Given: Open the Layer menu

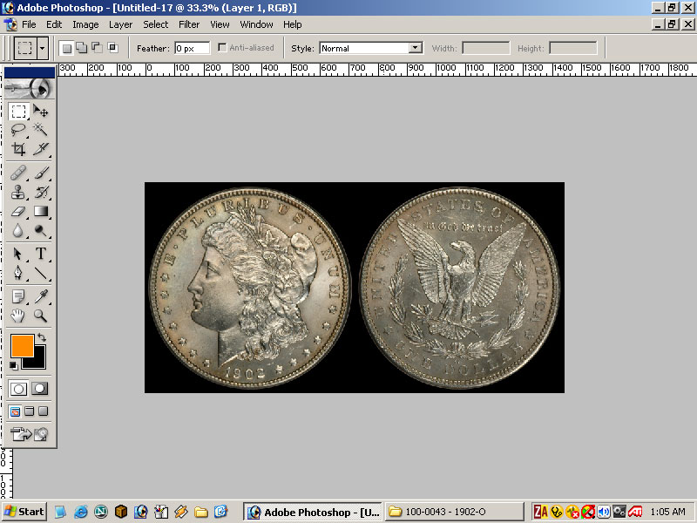Looking at the screenshot, I should tap(120, 24).
